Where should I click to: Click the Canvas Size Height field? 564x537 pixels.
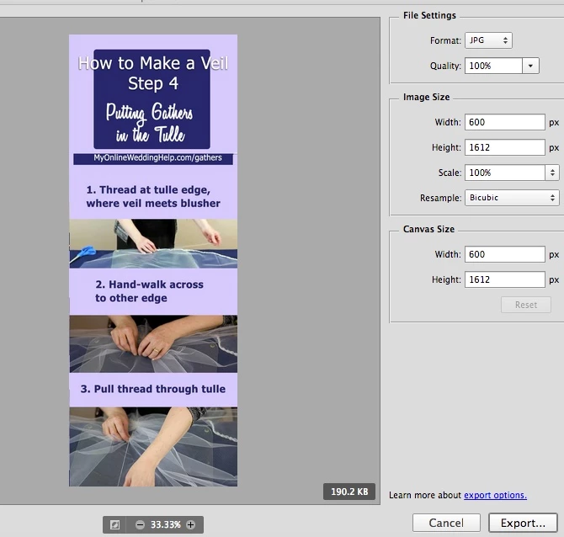click(x=504, y=279)
